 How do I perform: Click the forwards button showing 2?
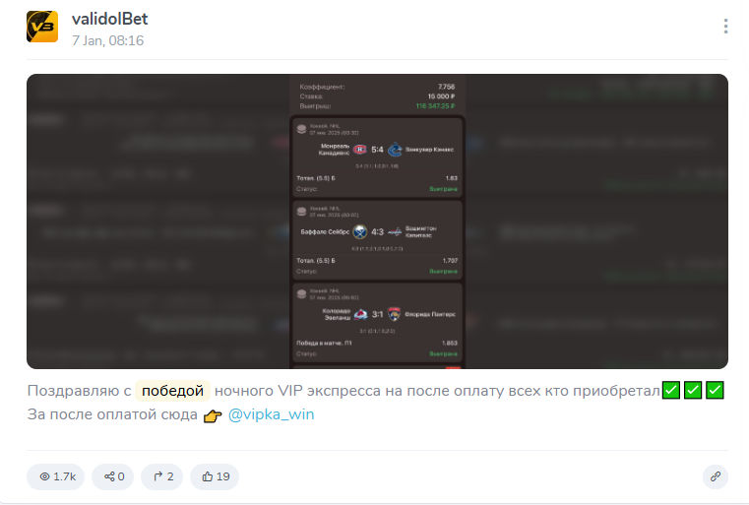tap(162, 476)
